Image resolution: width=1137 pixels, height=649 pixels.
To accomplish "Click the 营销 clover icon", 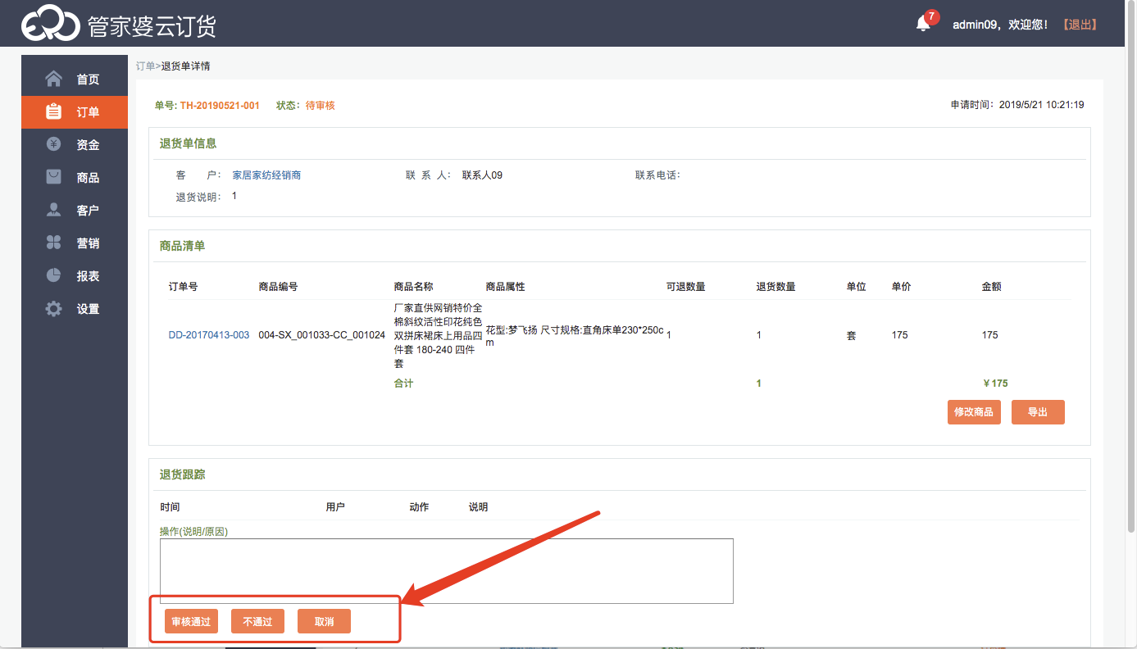I will pos(54,243).
